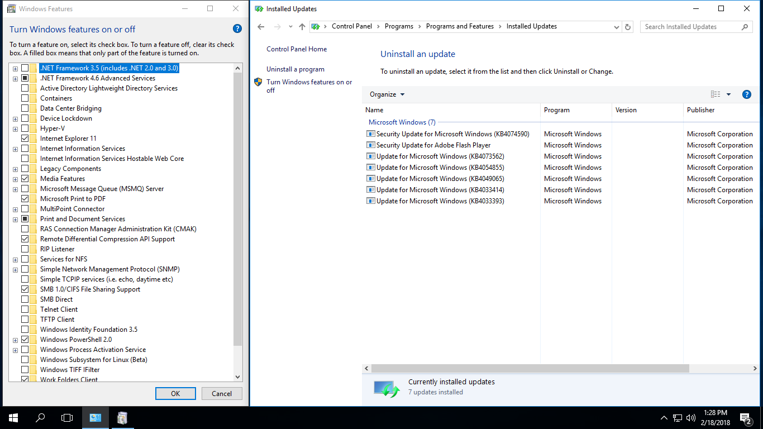The image size is (763, 429).
Task: Click the icon of update KB4074590
Action: tap(370, 134)
